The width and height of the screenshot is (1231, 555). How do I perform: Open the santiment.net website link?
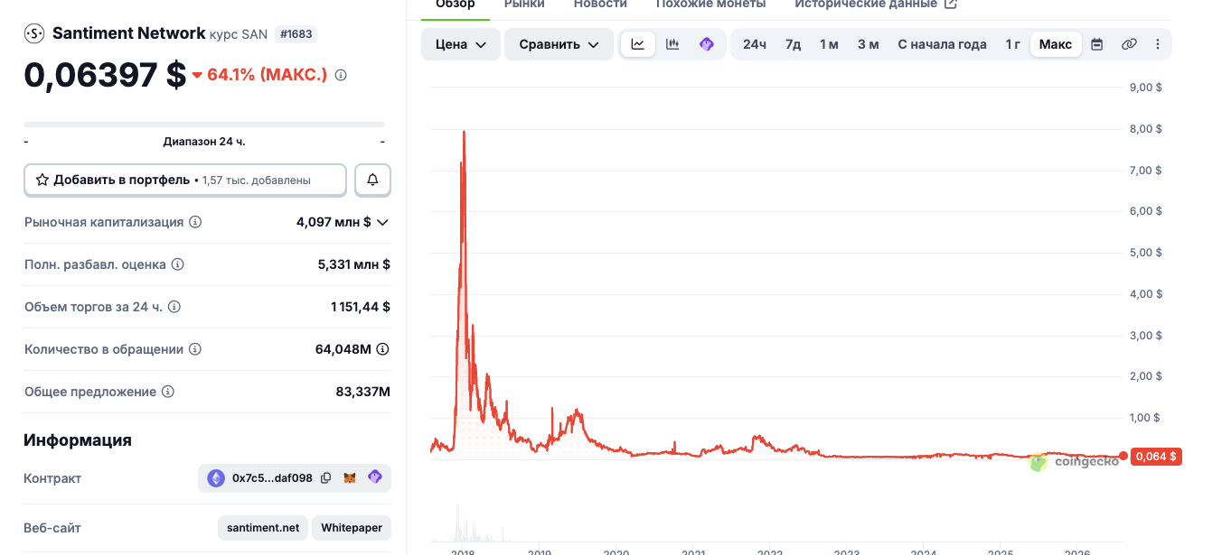pos(263,528)
